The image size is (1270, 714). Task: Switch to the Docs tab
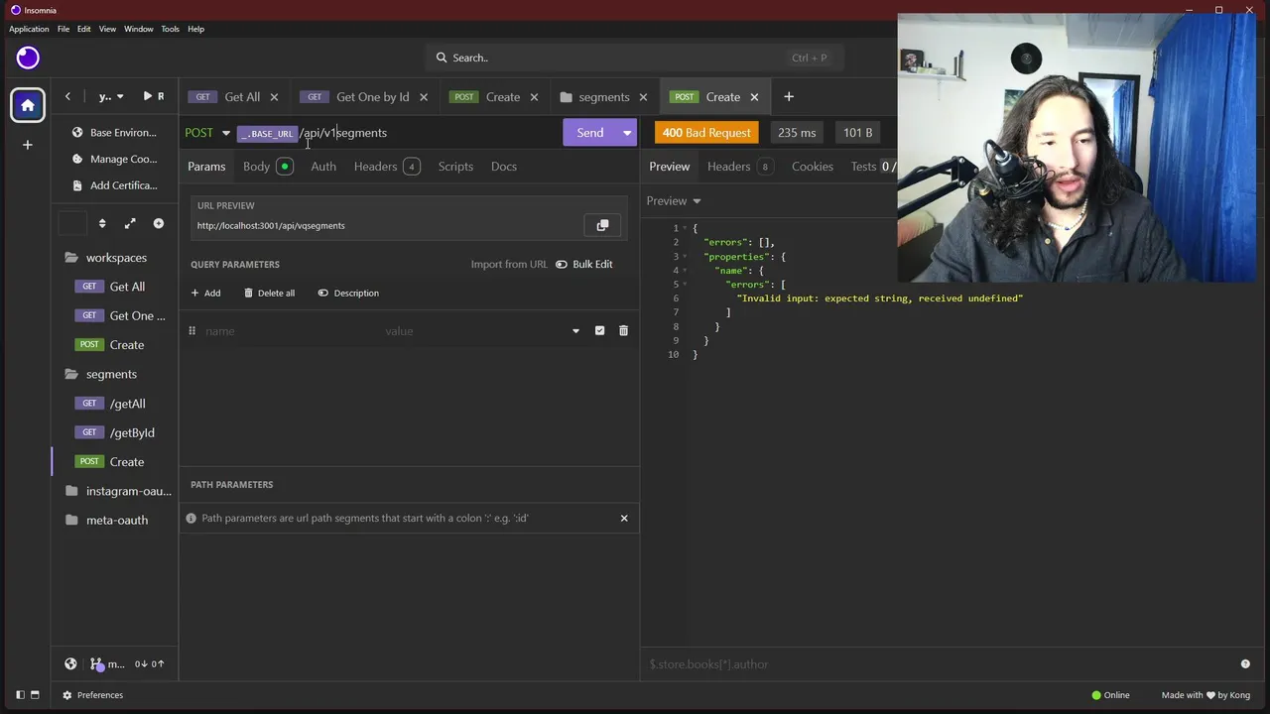[x=504, y=166]
